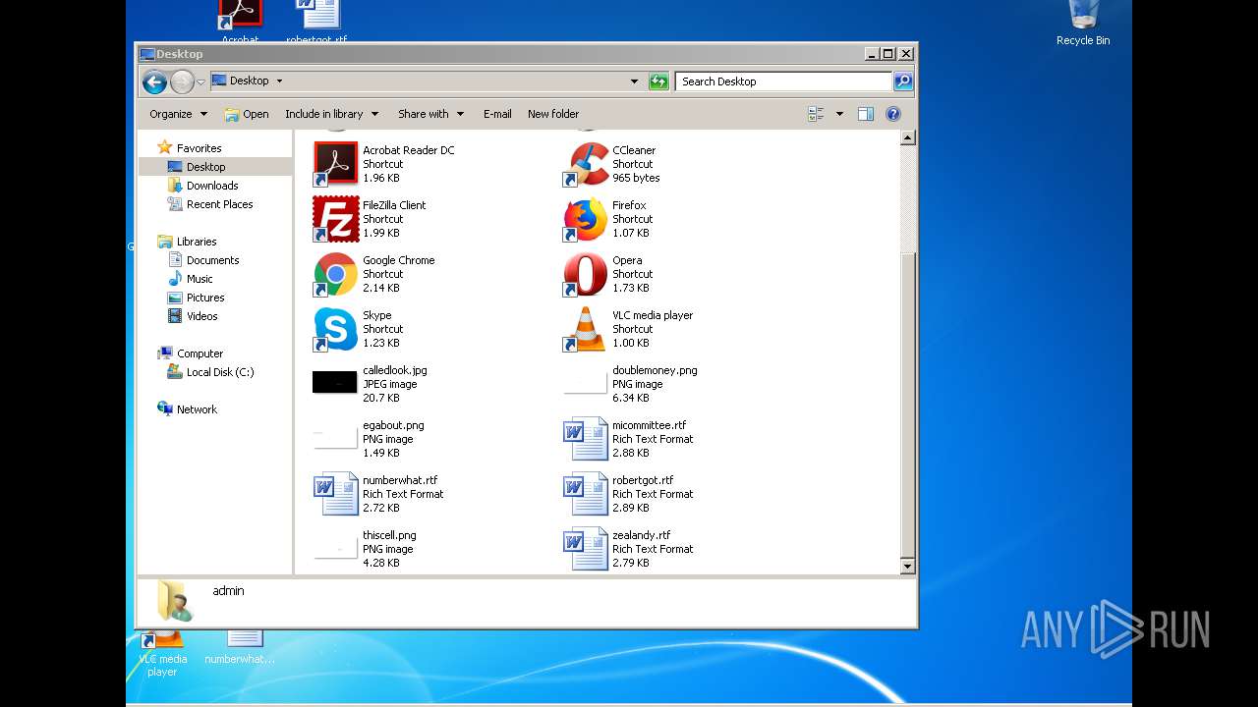Open the Share with menu
Screen dimensions: 1258x707
[430, 114]
